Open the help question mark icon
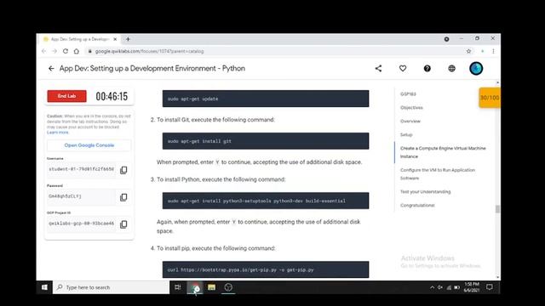The height and width of the screenshot is (306, 545). point(427,68)
